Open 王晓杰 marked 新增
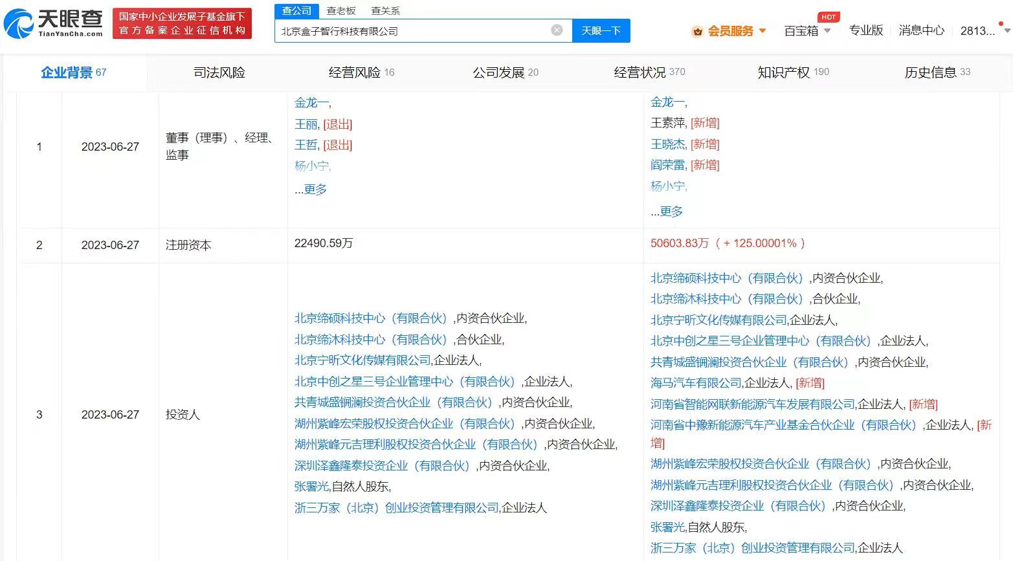1013x561 pixels. pos(668,144)
